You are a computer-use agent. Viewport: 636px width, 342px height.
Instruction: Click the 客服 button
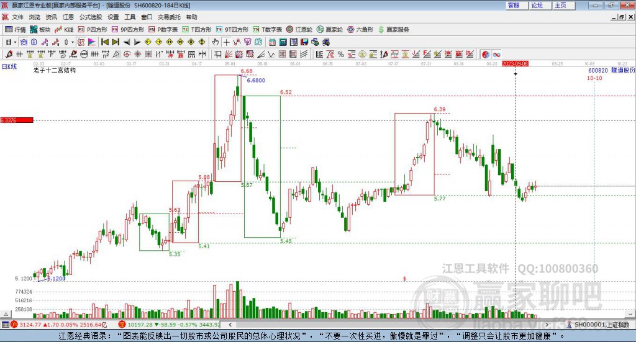tap(517, 5)
